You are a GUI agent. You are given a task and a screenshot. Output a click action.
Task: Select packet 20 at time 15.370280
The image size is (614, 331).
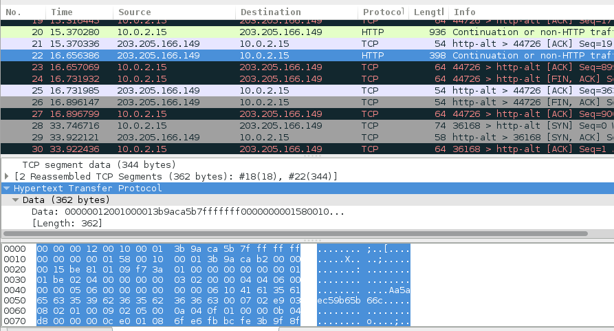pos(307,32)
